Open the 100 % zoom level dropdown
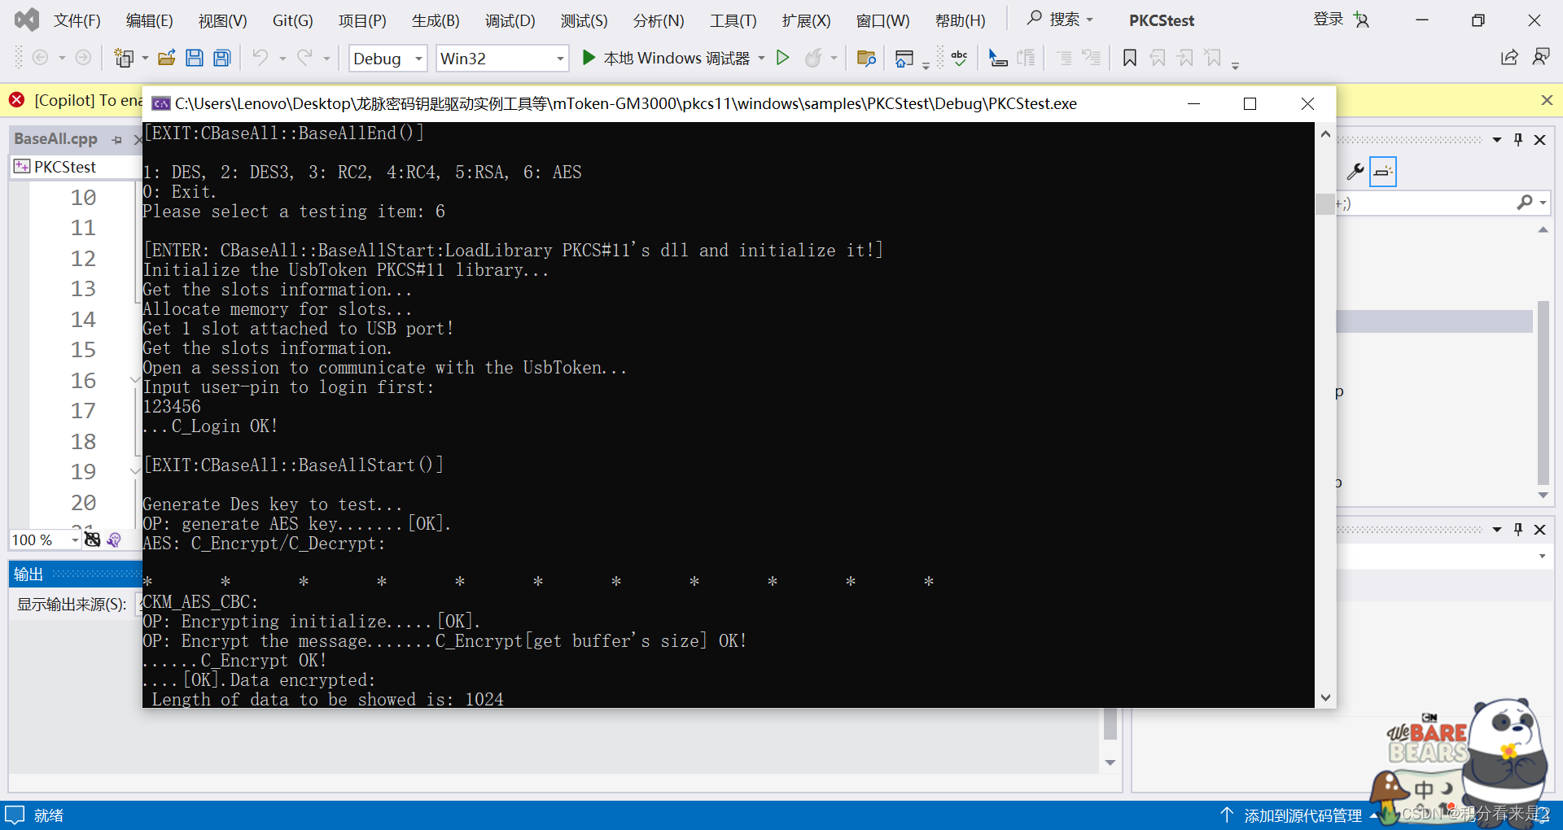 click(74, 539)
